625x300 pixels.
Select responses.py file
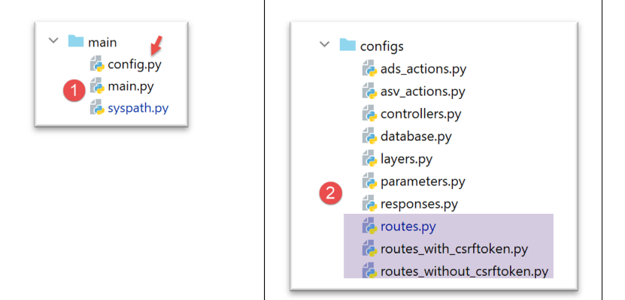click(419, 203)
